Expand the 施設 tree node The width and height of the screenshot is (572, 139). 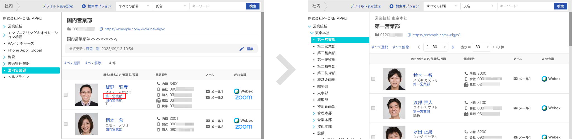click(4, 57)
